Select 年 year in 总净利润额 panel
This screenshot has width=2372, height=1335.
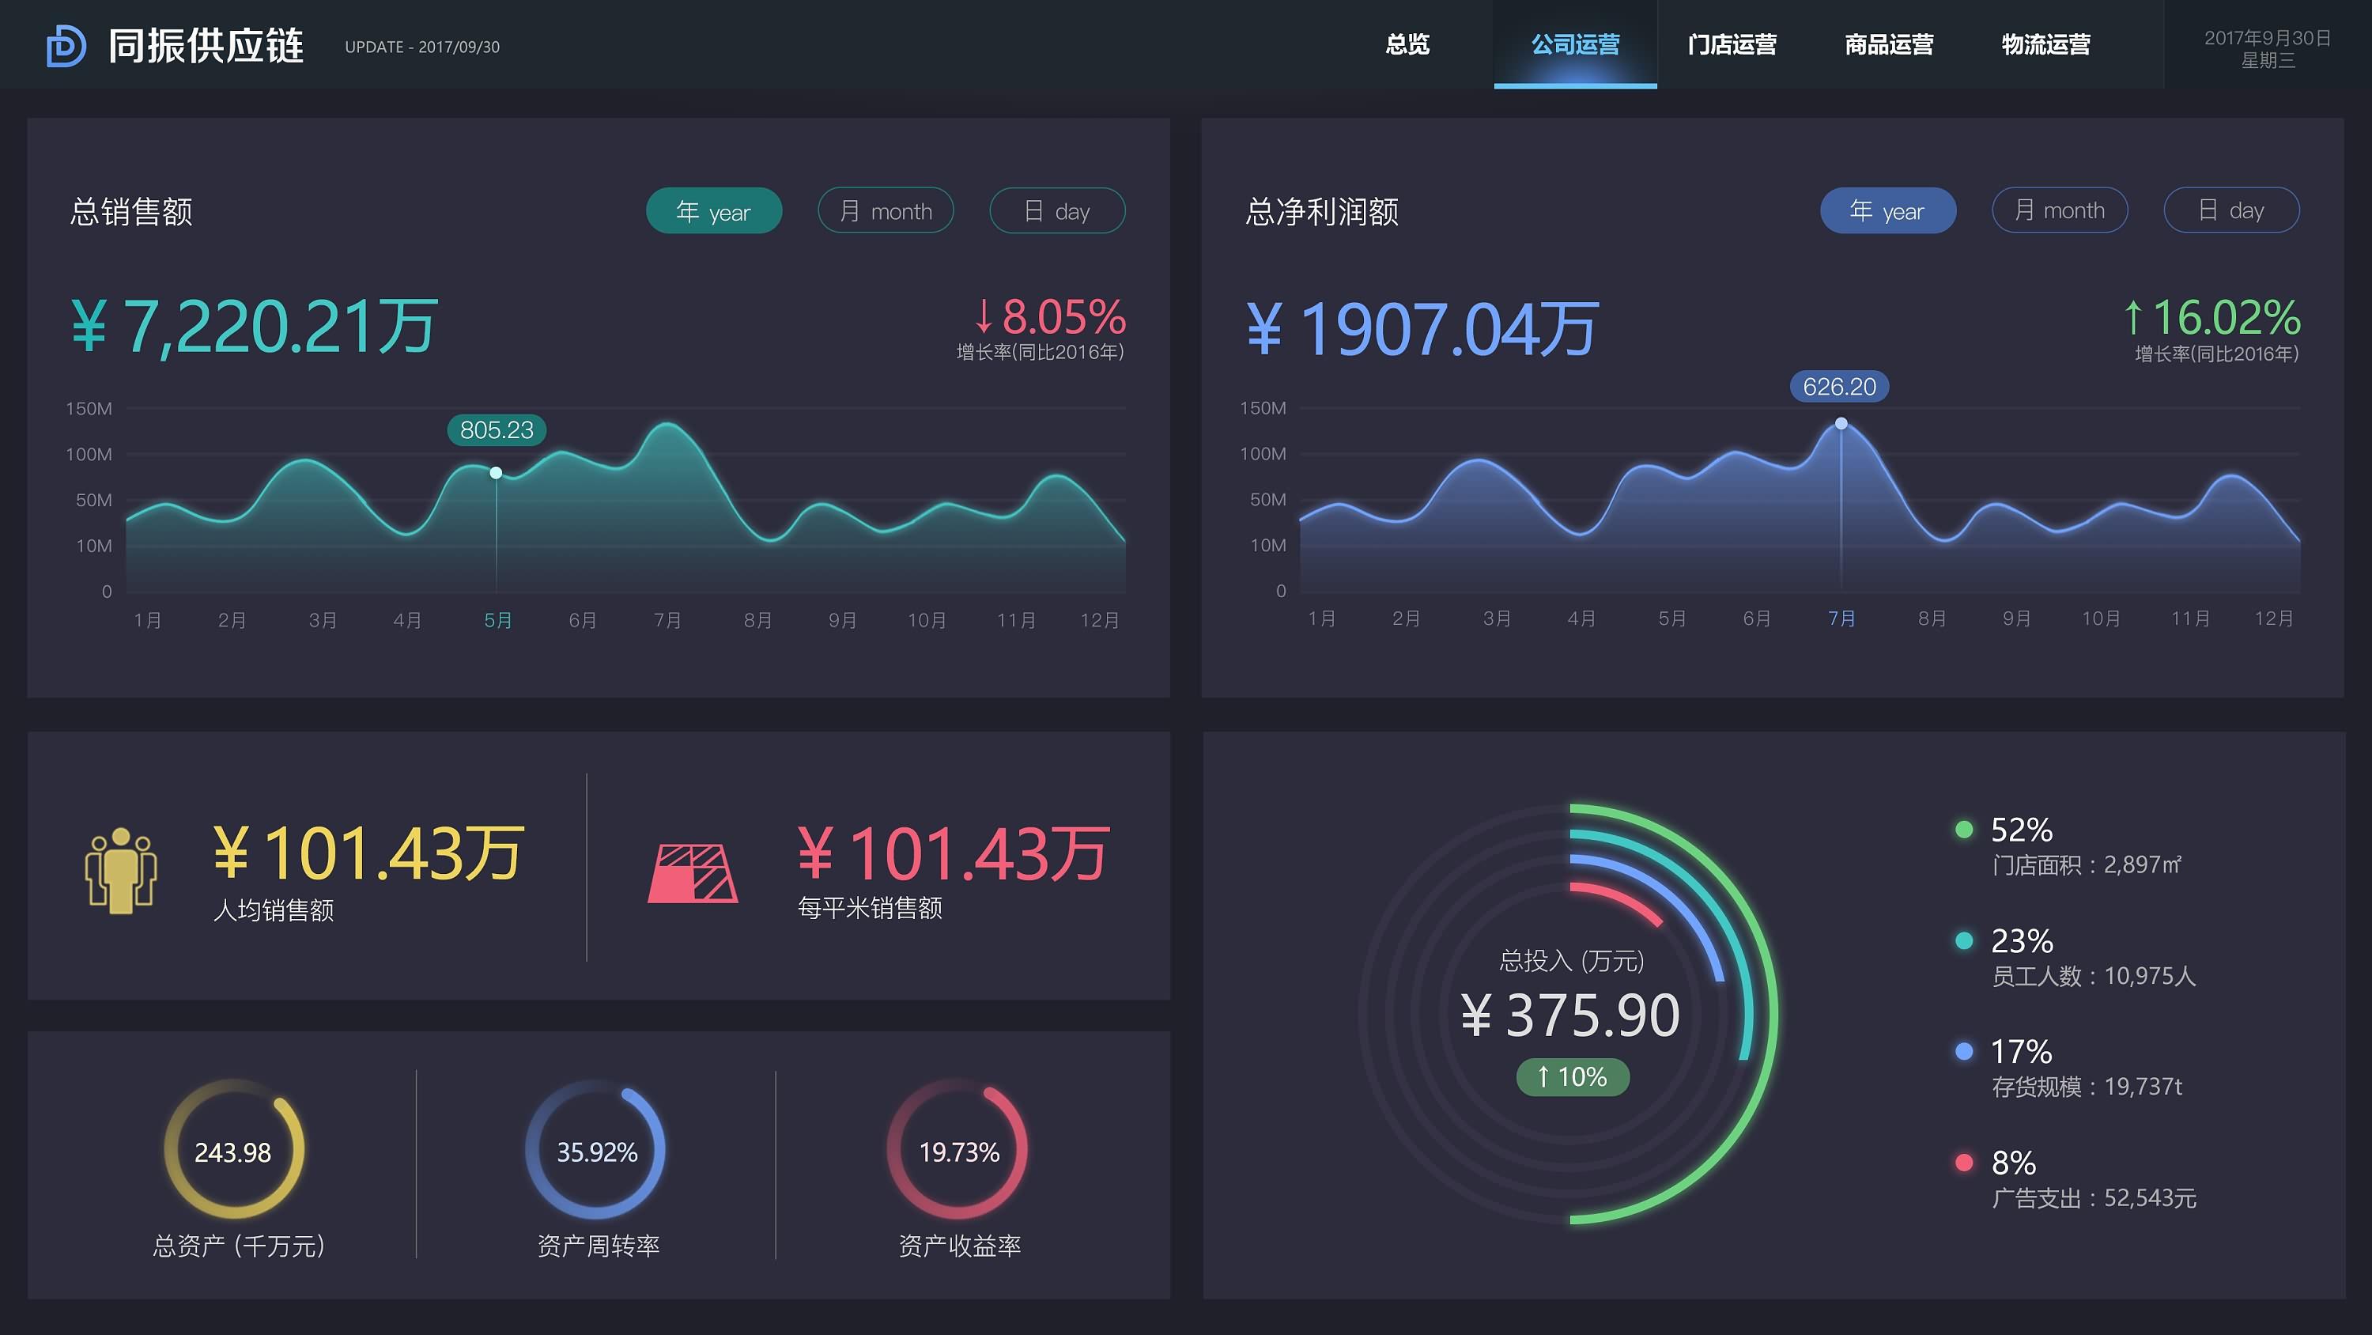click(x=1887, y=211)
